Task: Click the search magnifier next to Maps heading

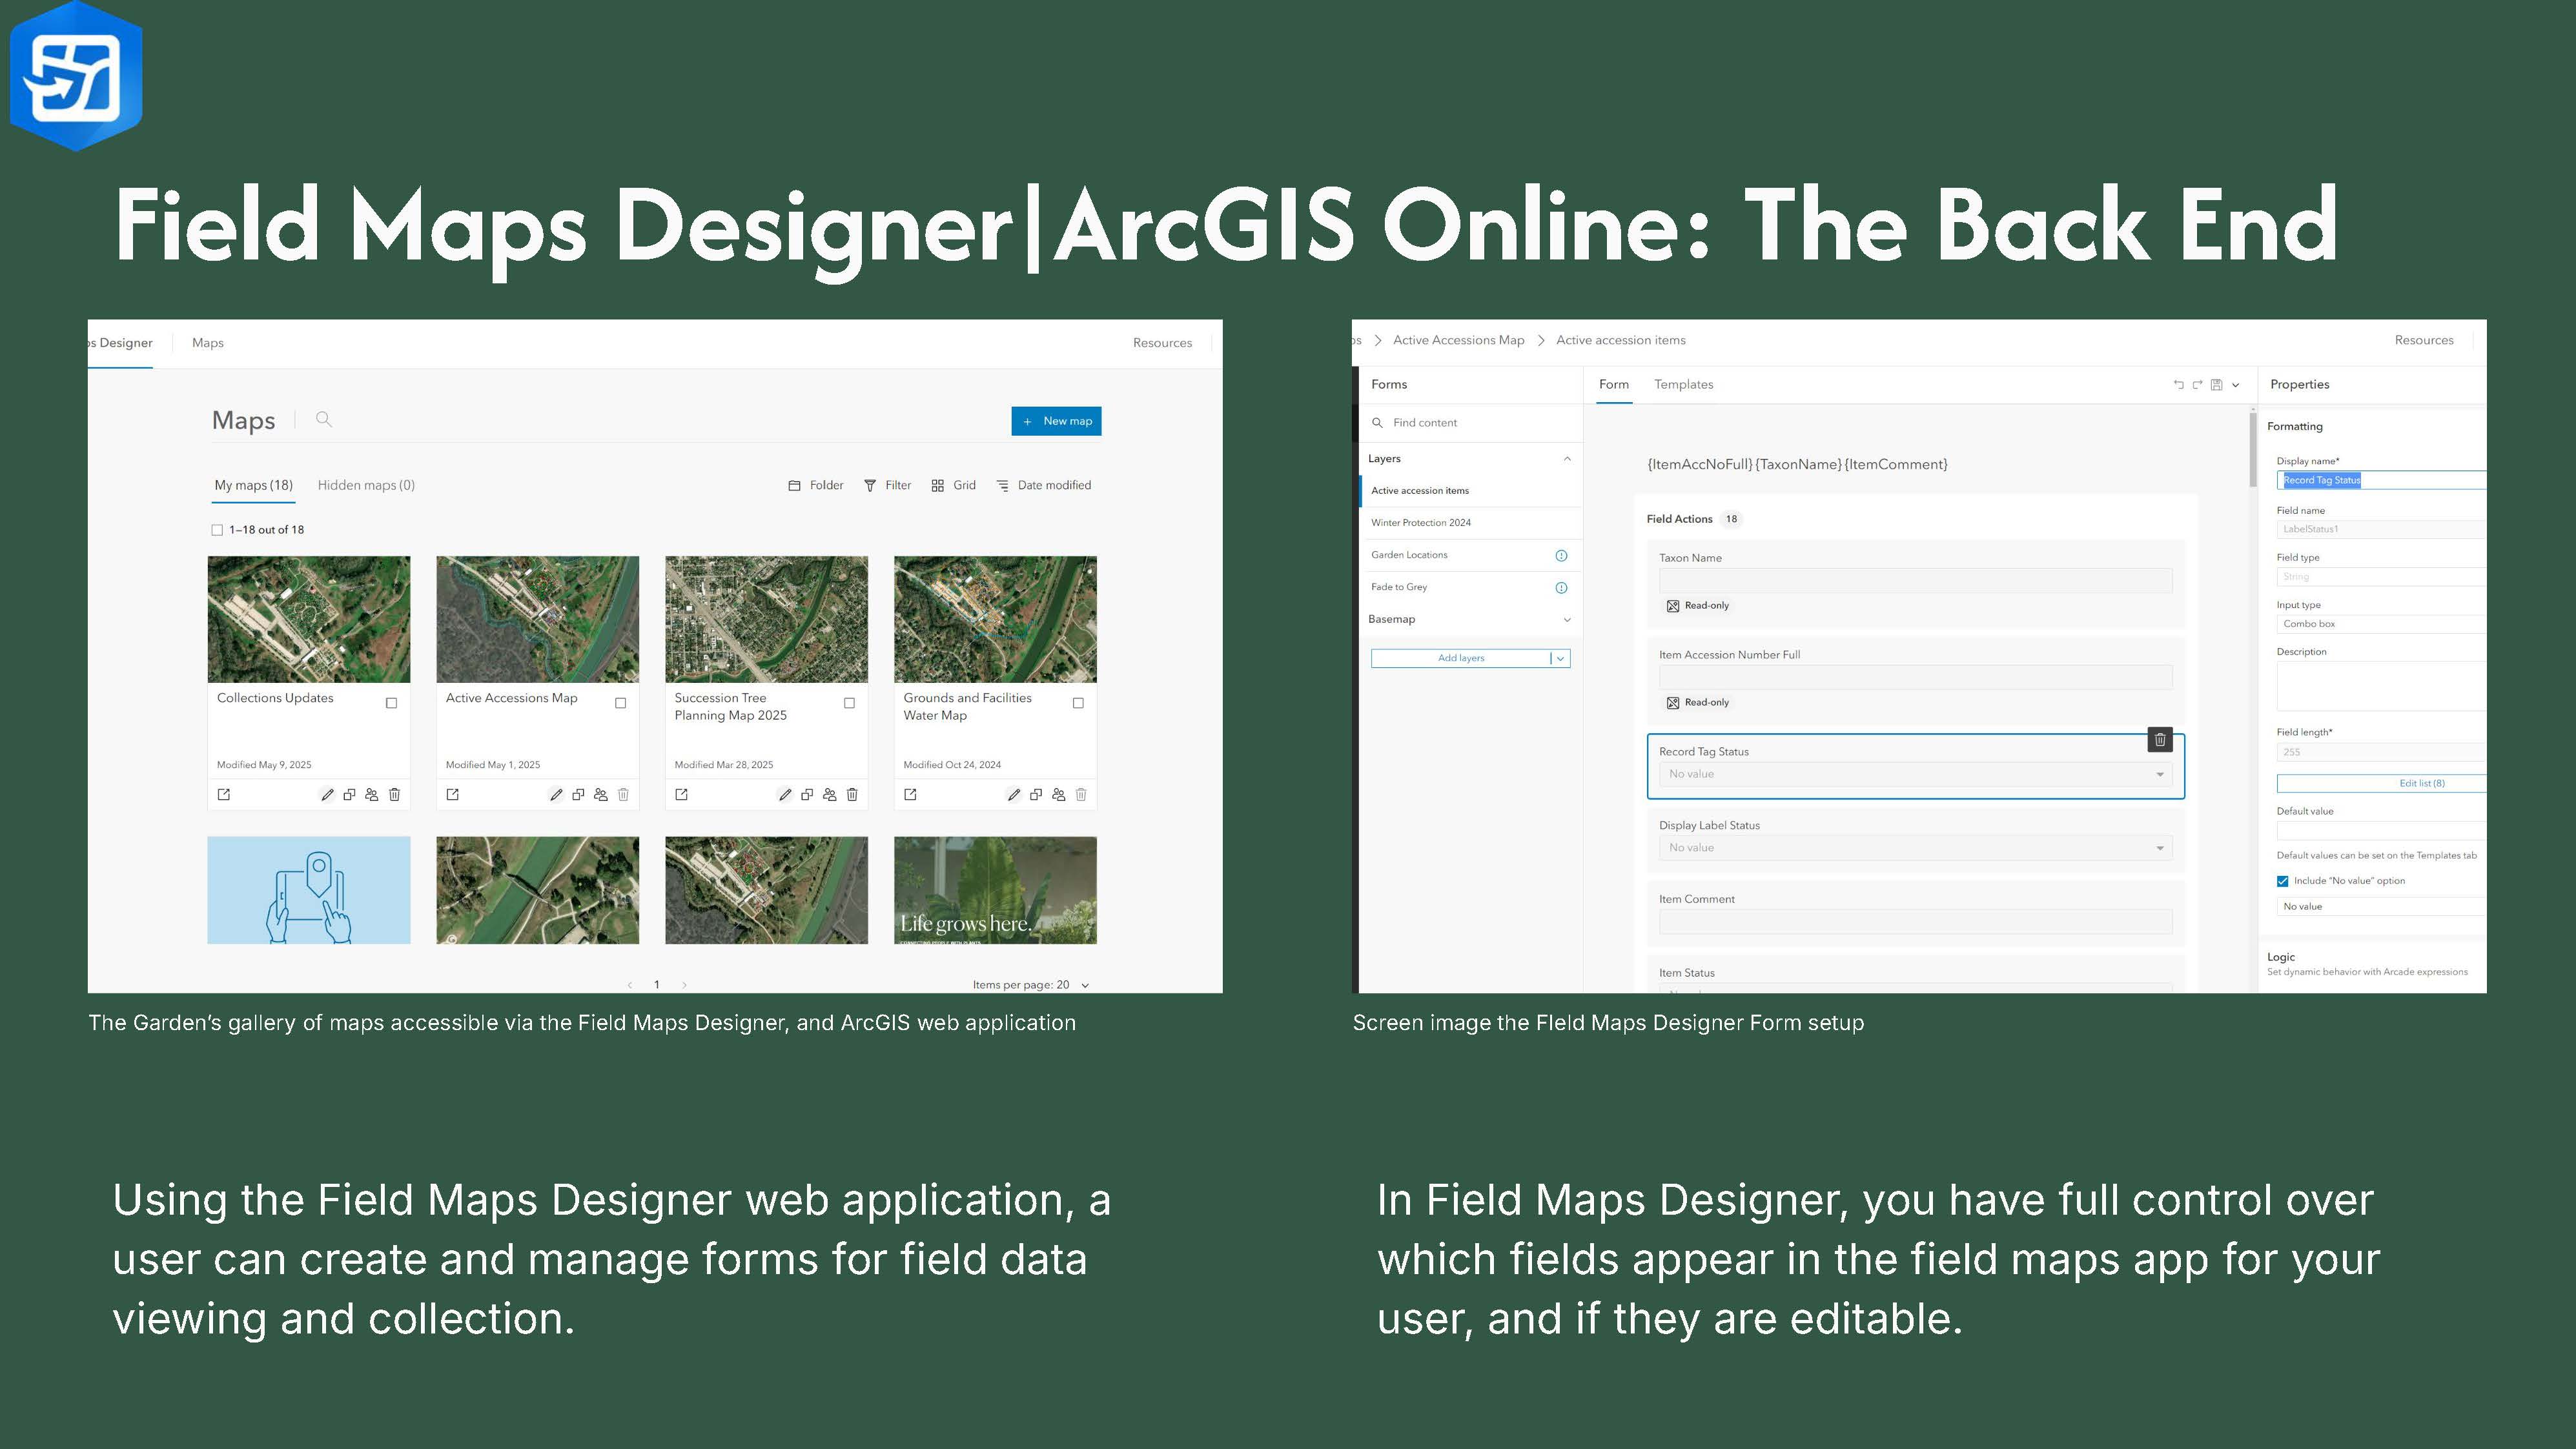Action: coord(323,420)
